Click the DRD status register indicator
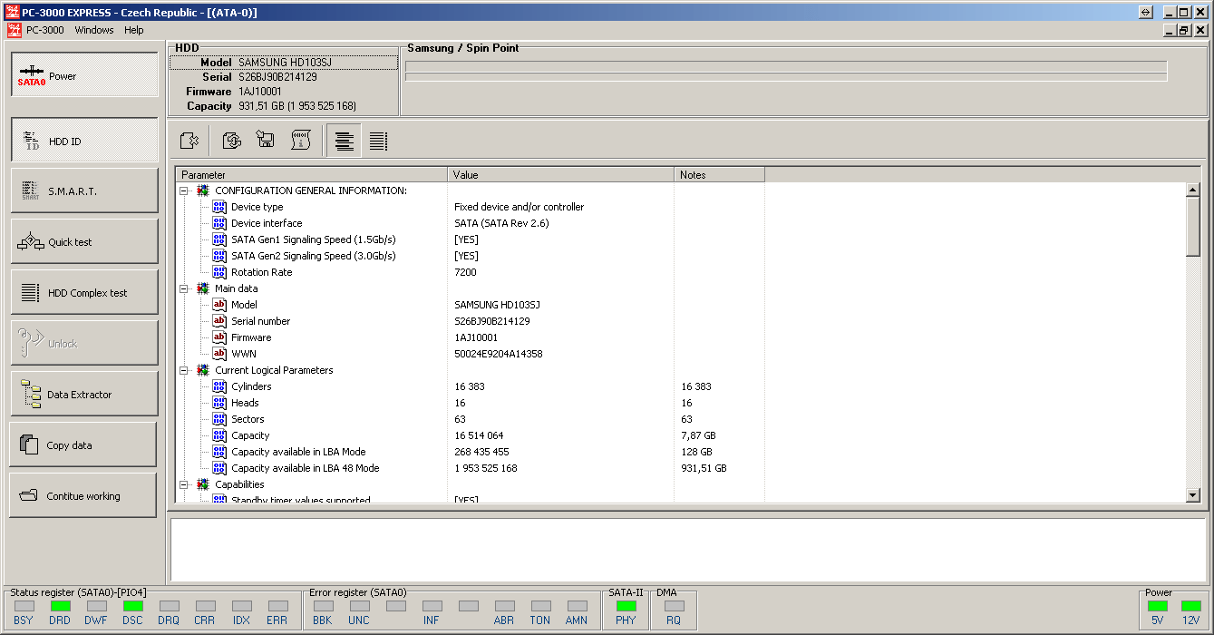This screenshot has height=635, width=1214. point(60,606)
